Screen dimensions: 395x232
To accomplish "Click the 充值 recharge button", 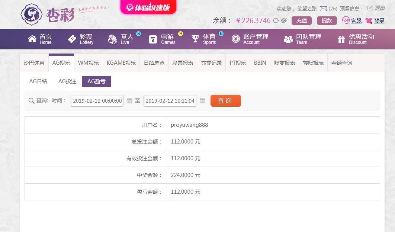I will [x=302, y=21].
